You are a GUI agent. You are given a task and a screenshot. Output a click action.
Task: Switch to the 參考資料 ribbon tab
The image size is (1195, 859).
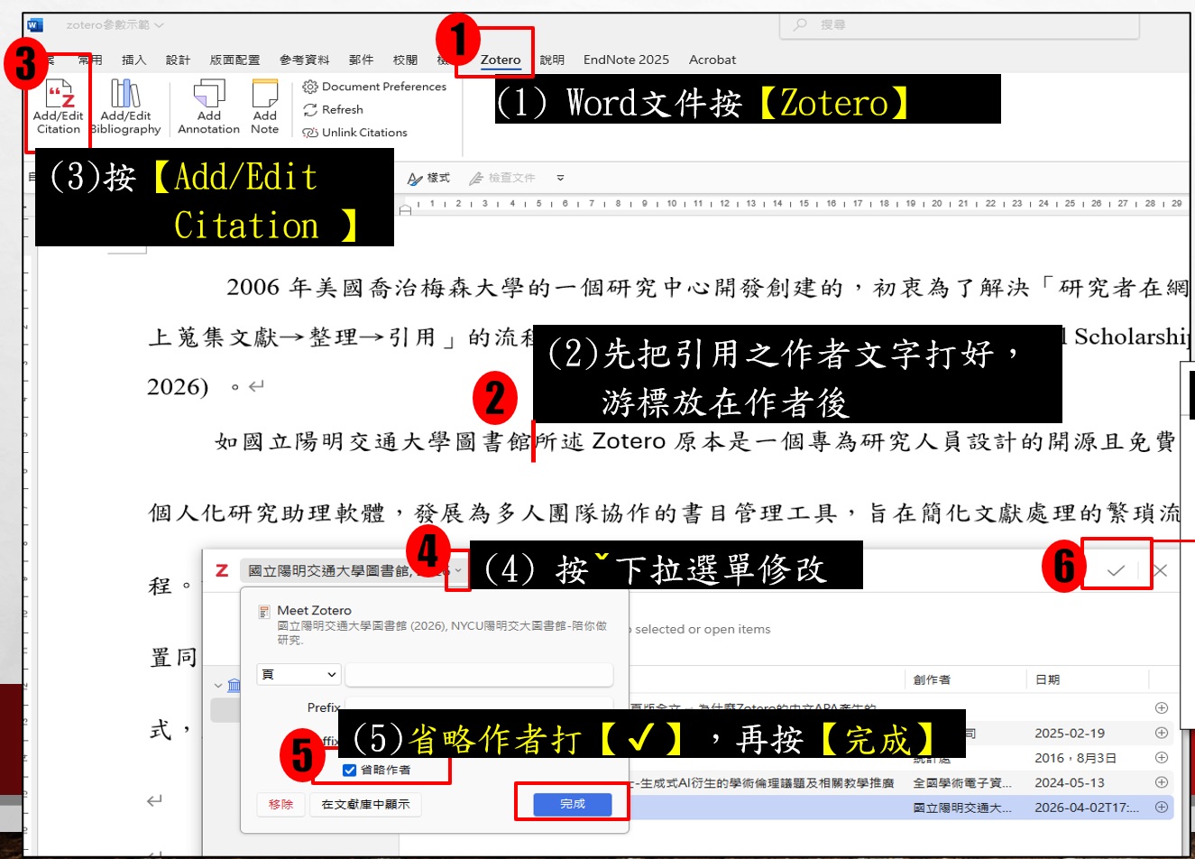(304, 60)
